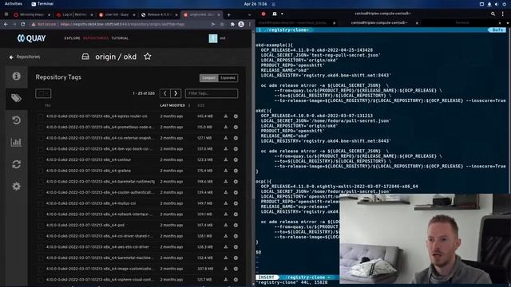The width and height of the screenshot is (511, 287).
Task: Reload the page in the browser
Action: coord(23,24)
